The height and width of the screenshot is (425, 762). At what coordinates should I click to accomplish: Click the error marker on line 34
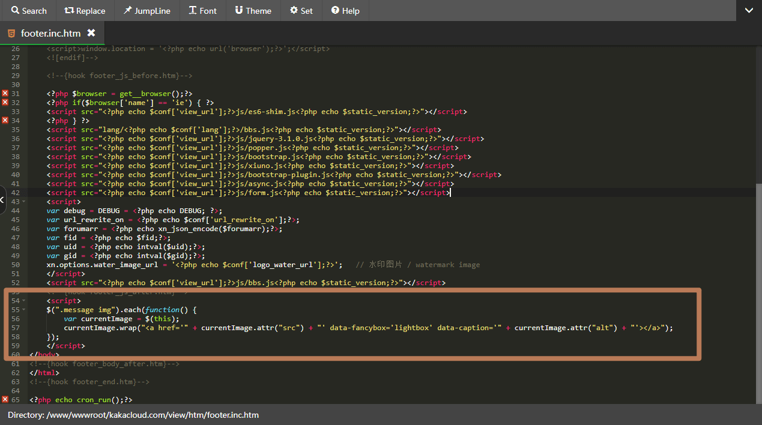[x=5, y=121]
